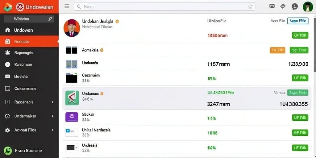Click the gear icon beside Adkeat Files
316x158 pixels.
click(7, 130)
